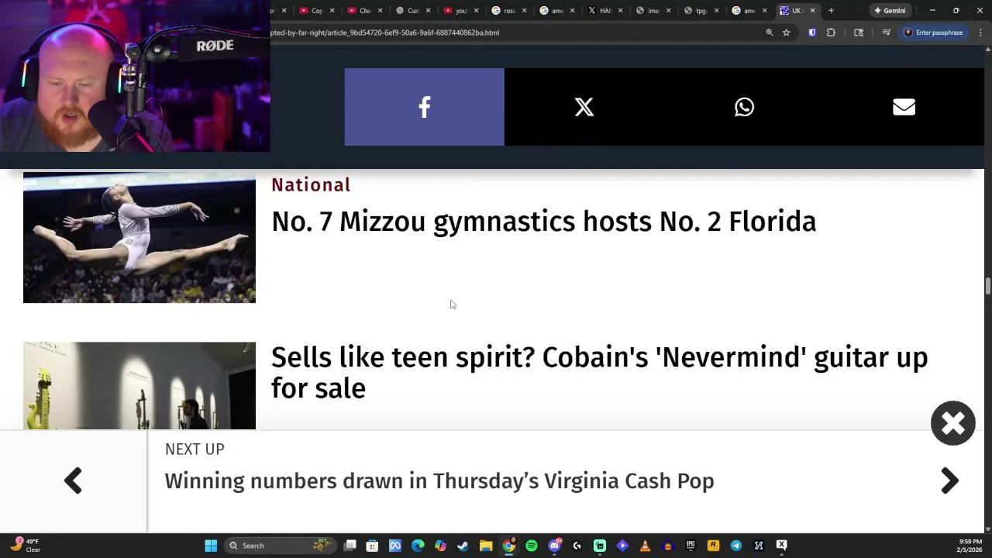This screenshot has width=992, height=558.
Task: Open Spotify from the taskbar
Action: 532,546
